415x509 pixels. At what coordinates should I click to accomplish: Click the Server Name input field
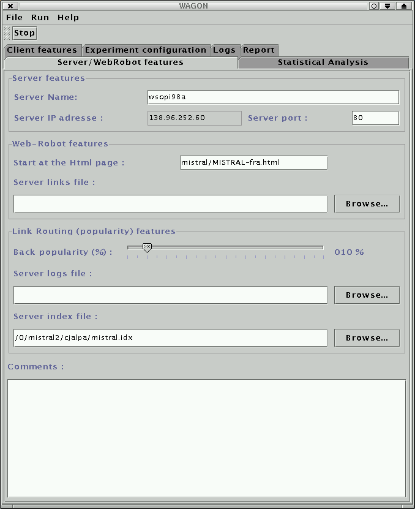point(272,97)
